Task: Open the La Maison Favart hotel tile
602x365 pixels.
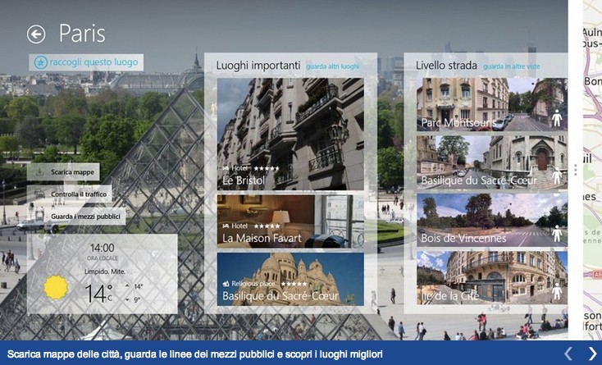Action: pos(290,221)
